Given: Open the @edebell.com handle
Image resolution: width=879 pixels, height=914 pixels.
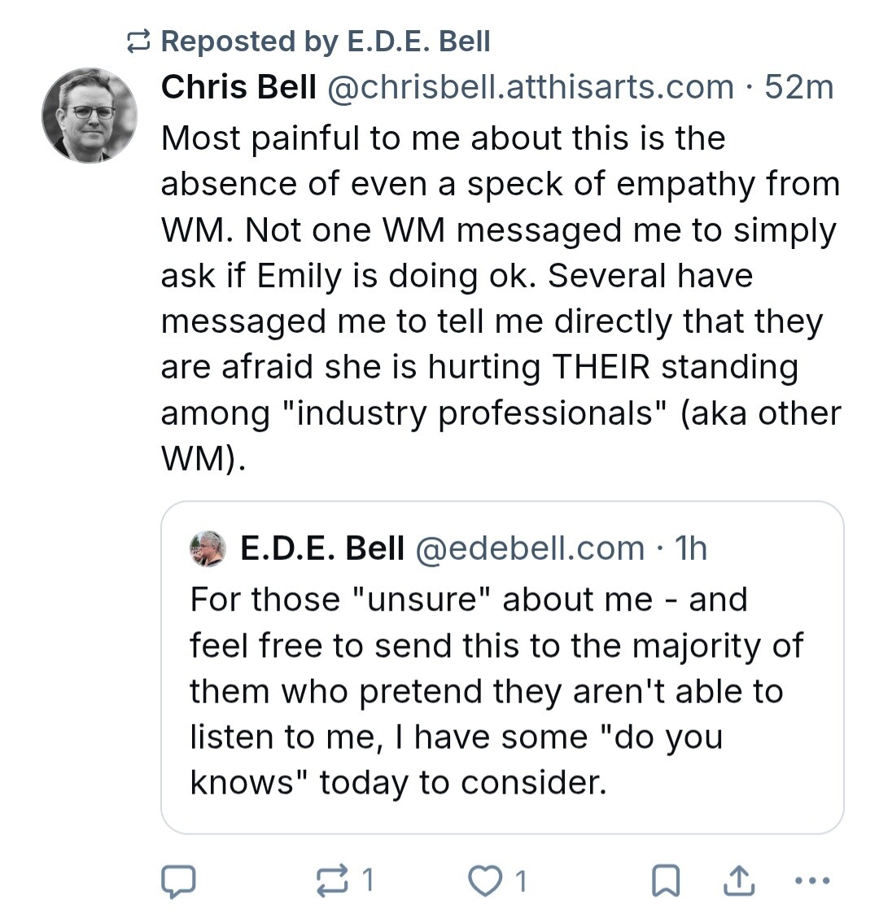Looking at the screenshot, I should coord(530,549).
